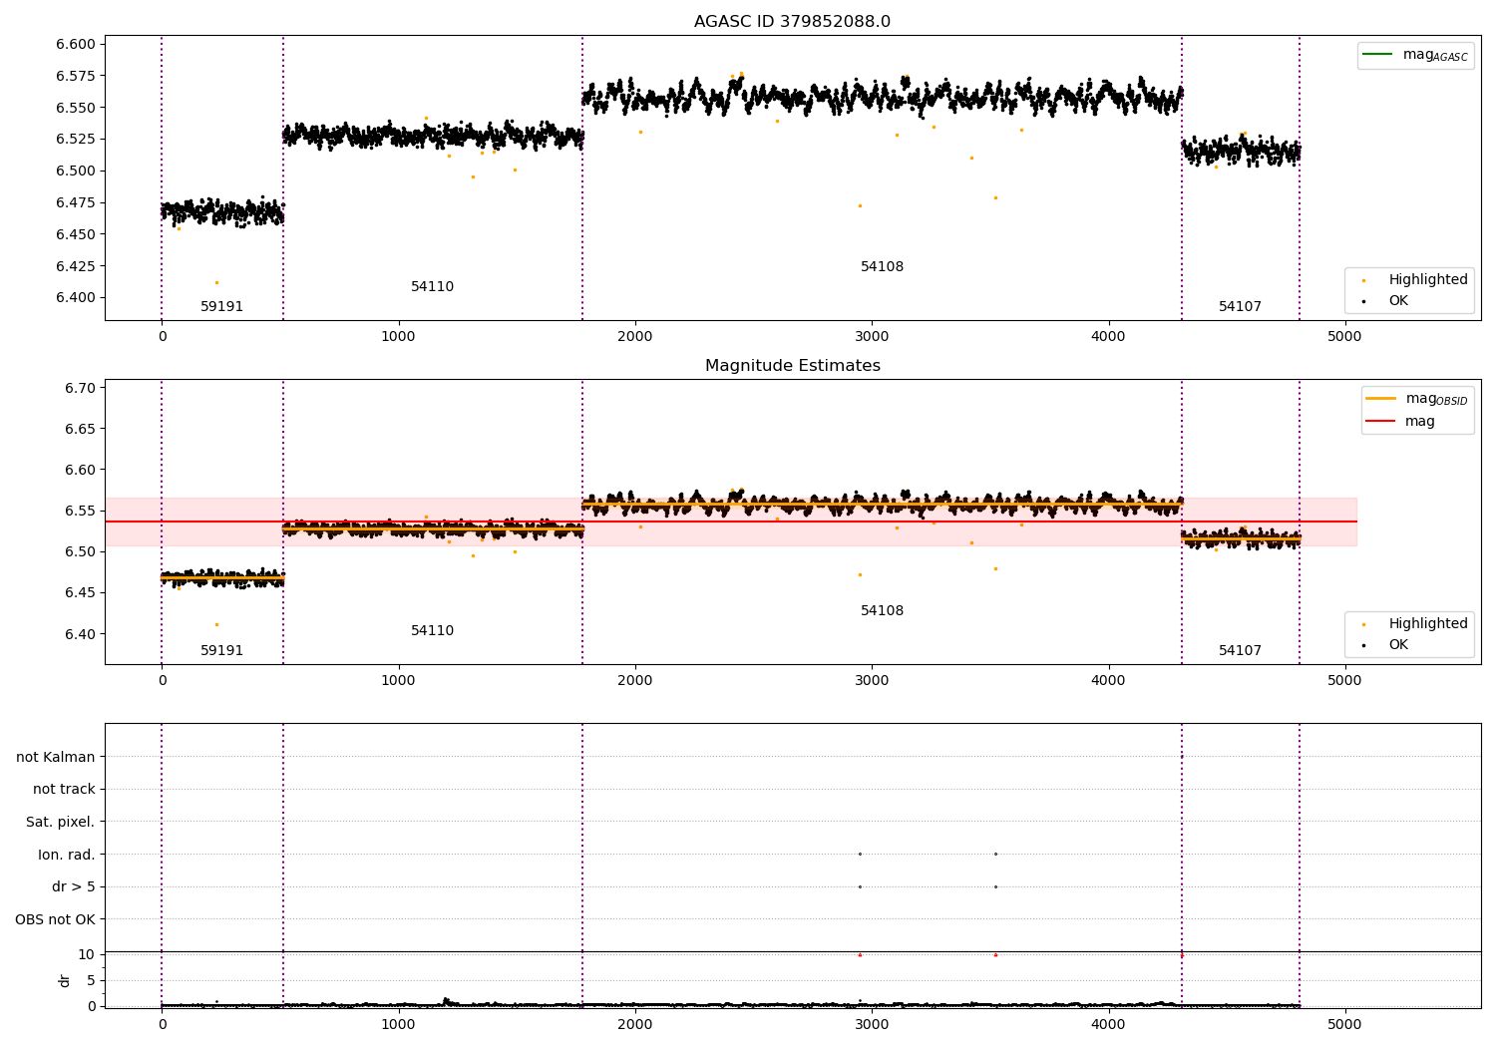Click the 'OBS not OK' flag row label

pos(56,919)
